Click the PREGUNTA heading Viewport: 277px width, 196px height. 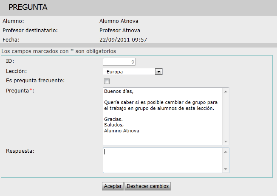(28, 7)
